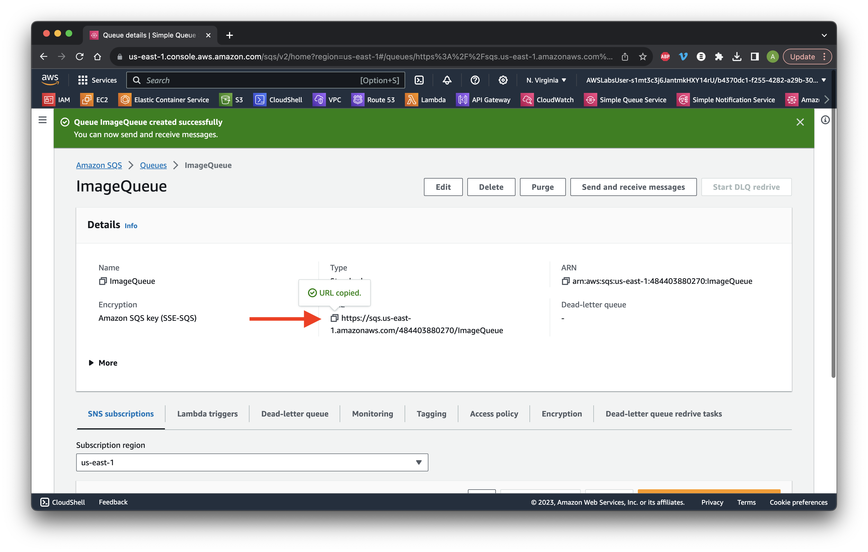Open the VPC shortcut
This screenshot has width=868, height=552.
(327, 99)
